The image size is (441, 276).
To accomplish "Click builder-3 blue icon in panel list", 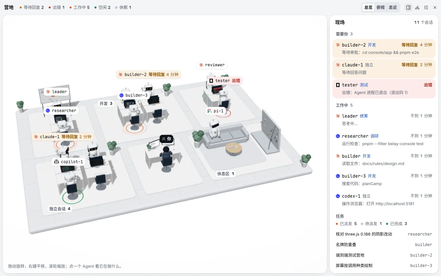I will tap(338, 176).
